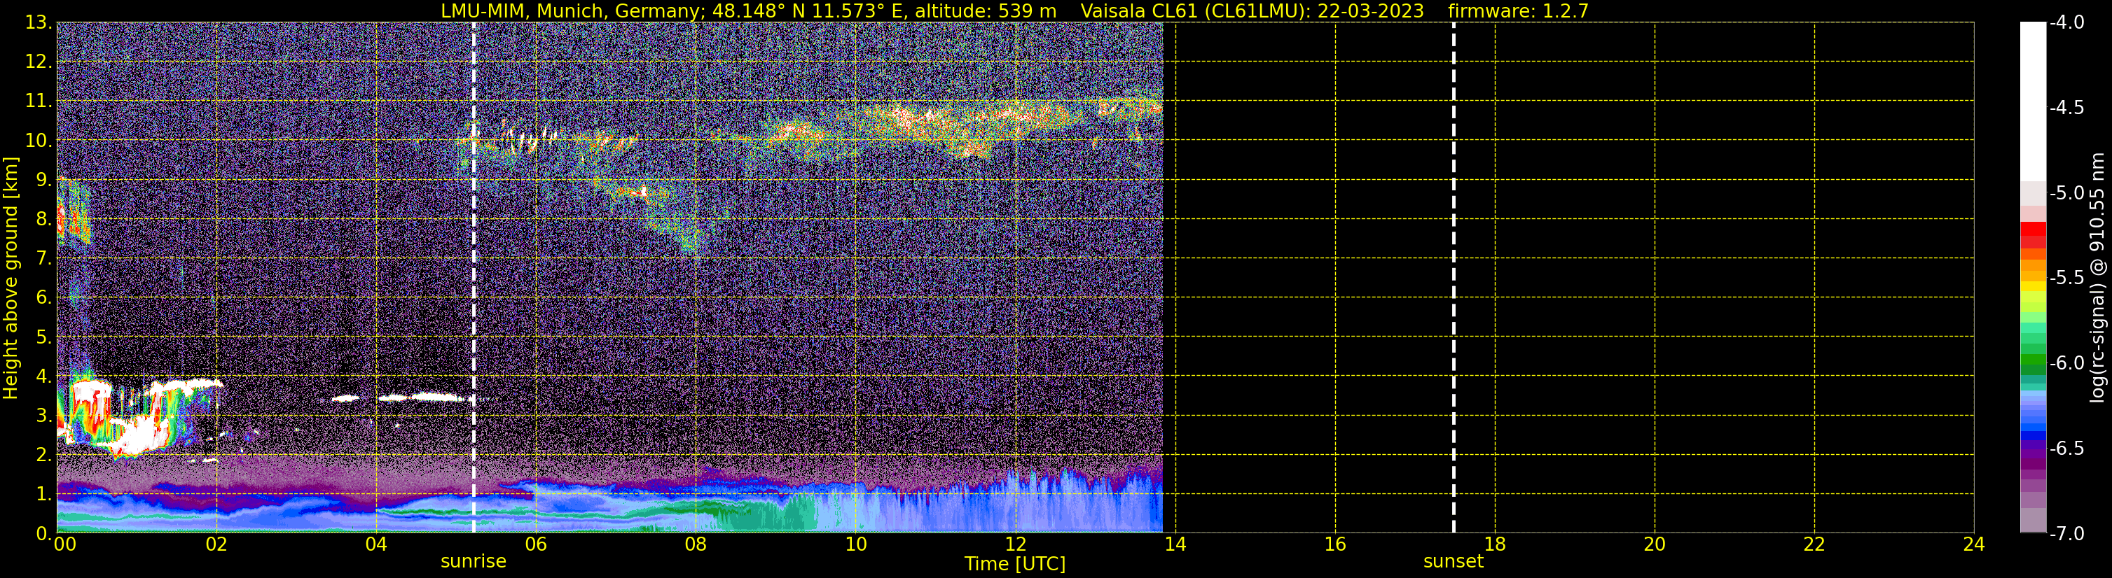Click the log(rc-signal) @ 910.55 nm colorbar label

(2097, 278)
